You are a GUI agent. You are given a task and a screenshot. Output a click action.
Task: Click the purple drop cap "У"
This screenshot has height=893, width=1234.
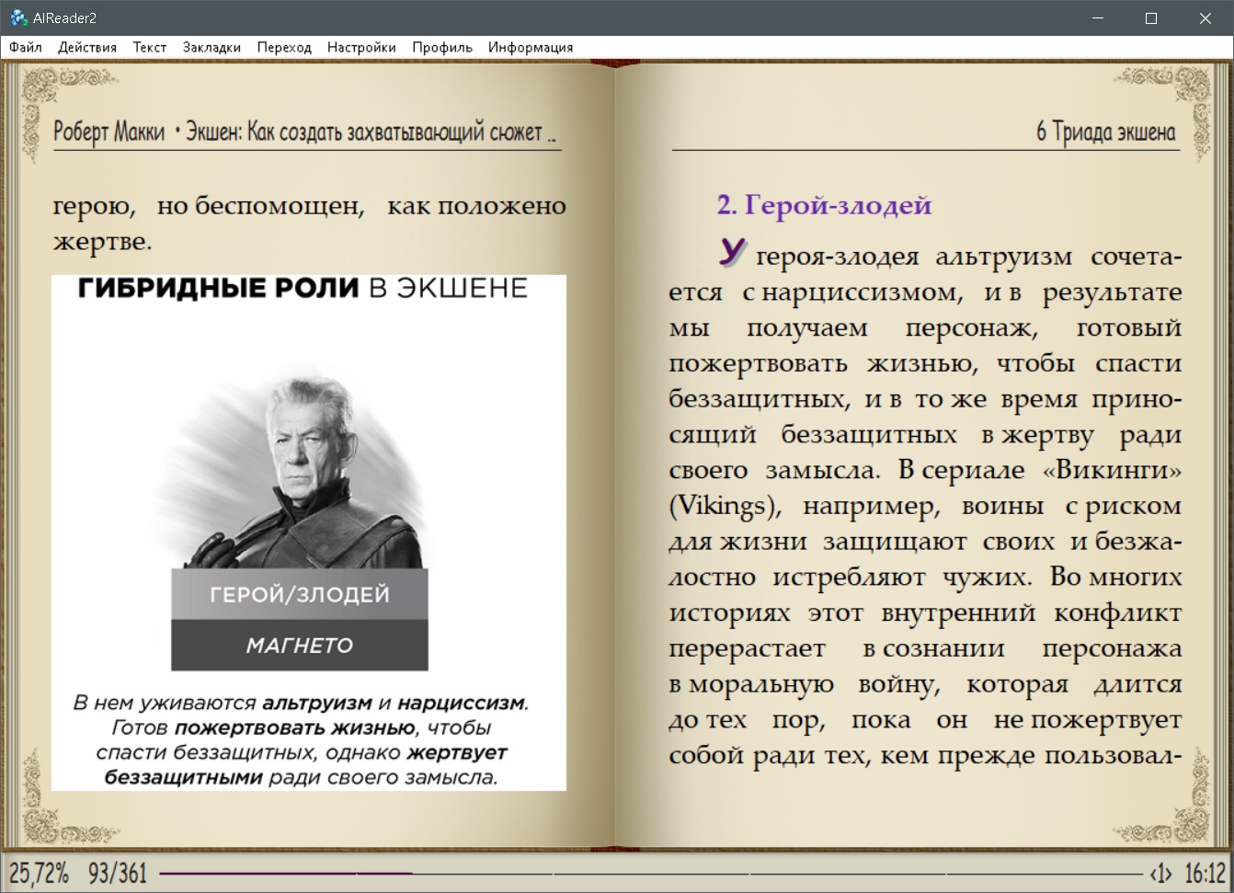732,252
